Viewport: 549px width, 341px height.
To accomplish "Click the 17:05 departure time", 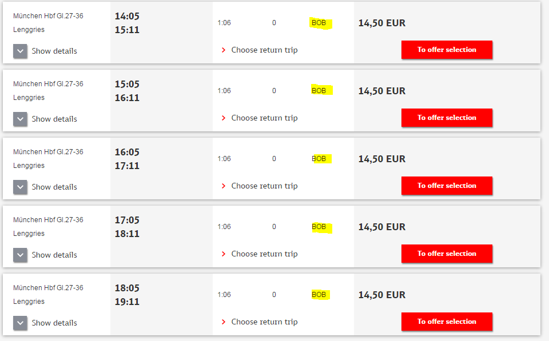I will [127, 220].
